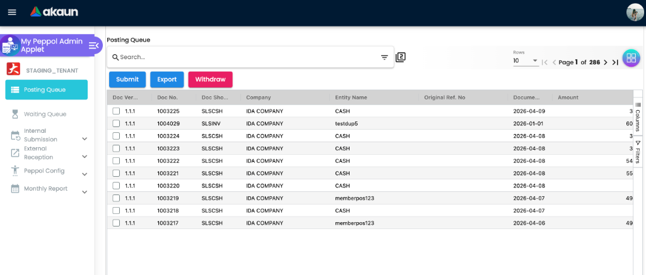Open the search filter options icon

(384, 57)
